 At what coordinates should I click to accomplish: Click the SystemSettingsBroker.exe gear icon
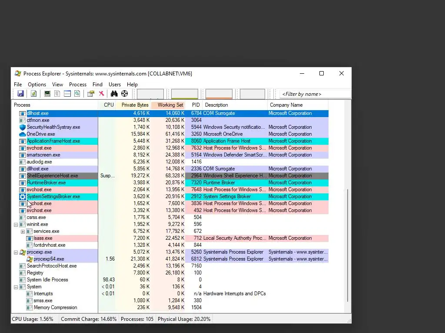(23, 196)
